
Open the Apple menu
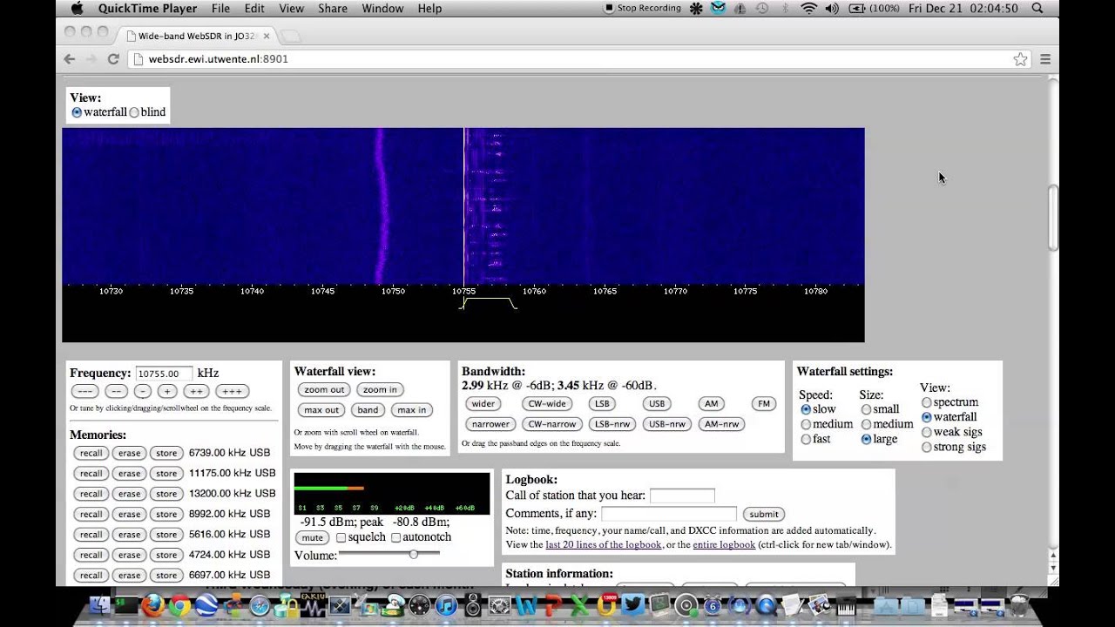(x=77, y=8)
